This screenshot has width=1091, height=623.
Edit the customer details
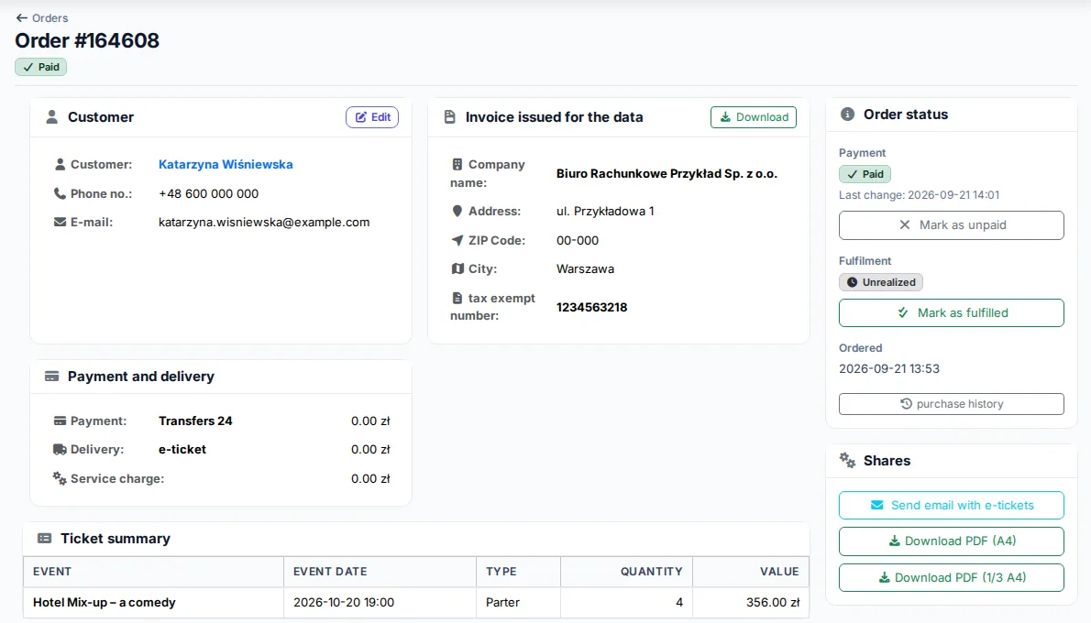click(372, 117)
